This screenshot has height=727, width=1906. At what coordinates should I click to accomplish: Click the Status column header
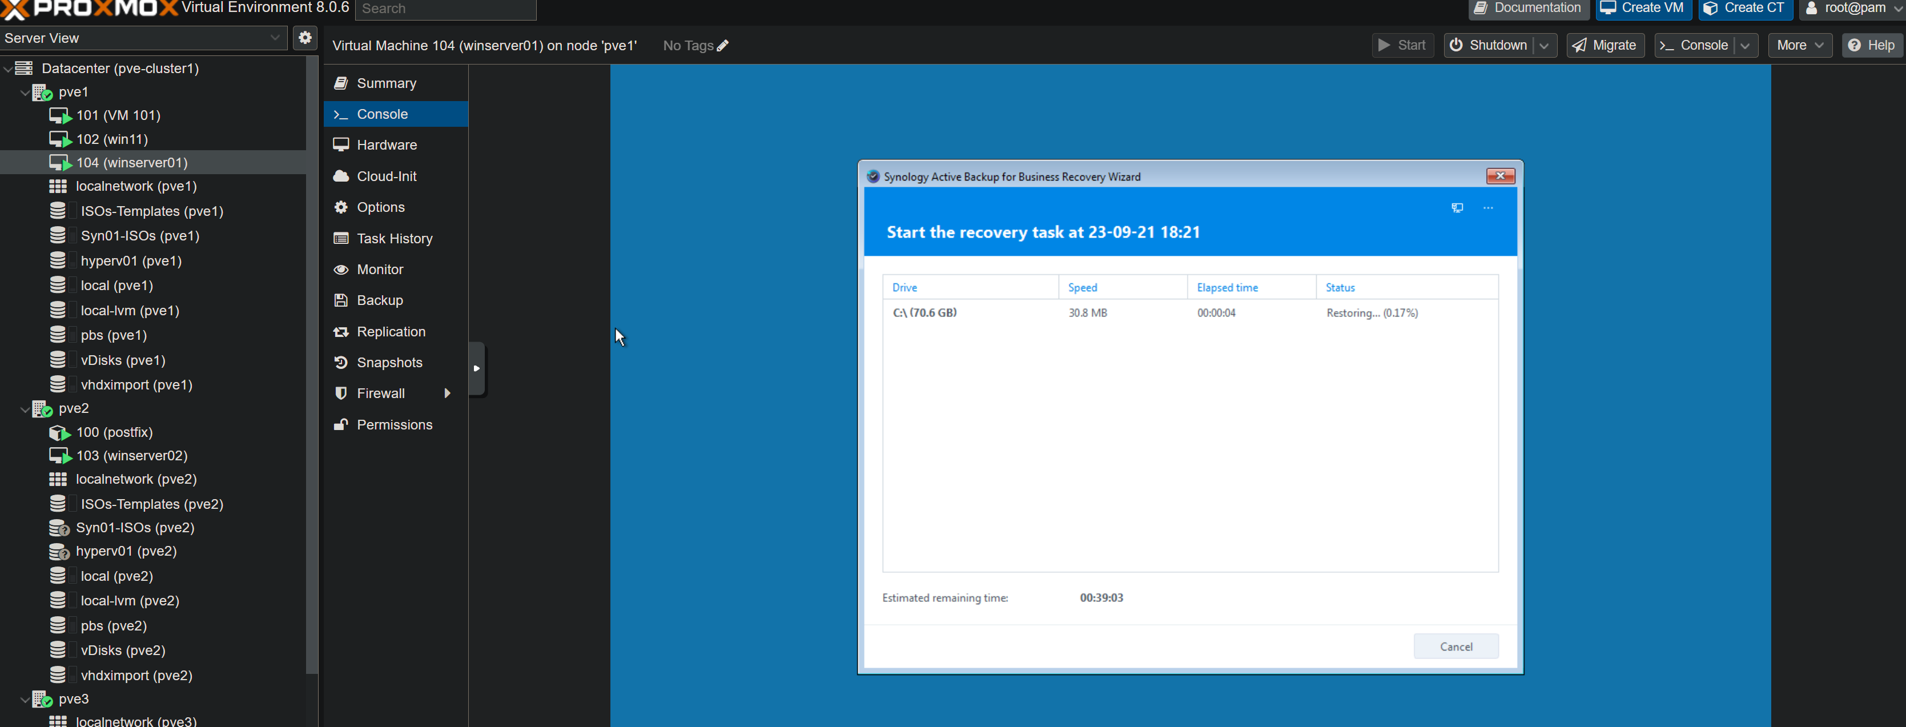(1406, 287)
